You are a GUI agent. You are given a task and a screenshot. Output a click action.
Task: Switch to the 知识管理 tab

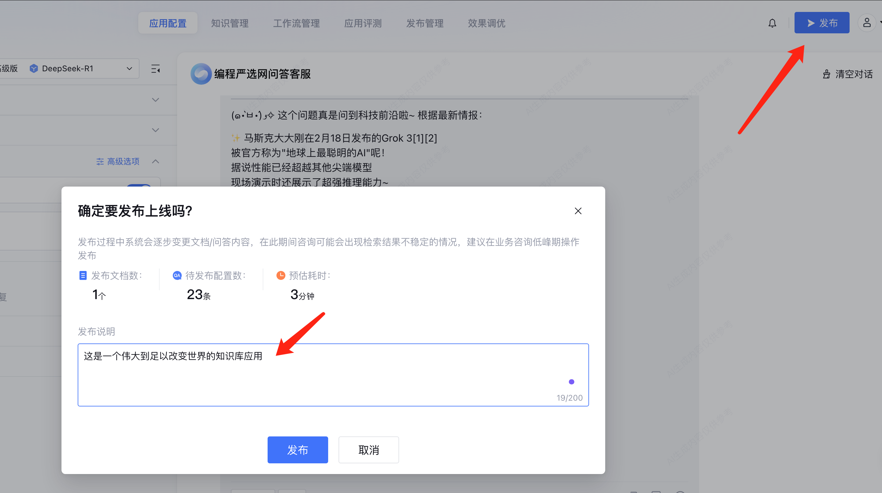click(x=230, y=23)
